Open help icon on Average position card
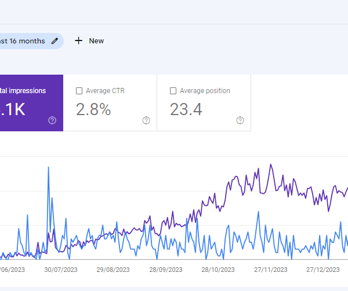The height and width of the screenshot is (291, 348). point(240,120)
